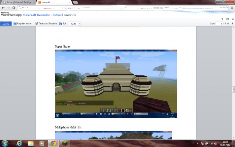Viewport: 235px width, 147px height.
Task: Click the Super Saray palace image
Action: click(116, 84)
